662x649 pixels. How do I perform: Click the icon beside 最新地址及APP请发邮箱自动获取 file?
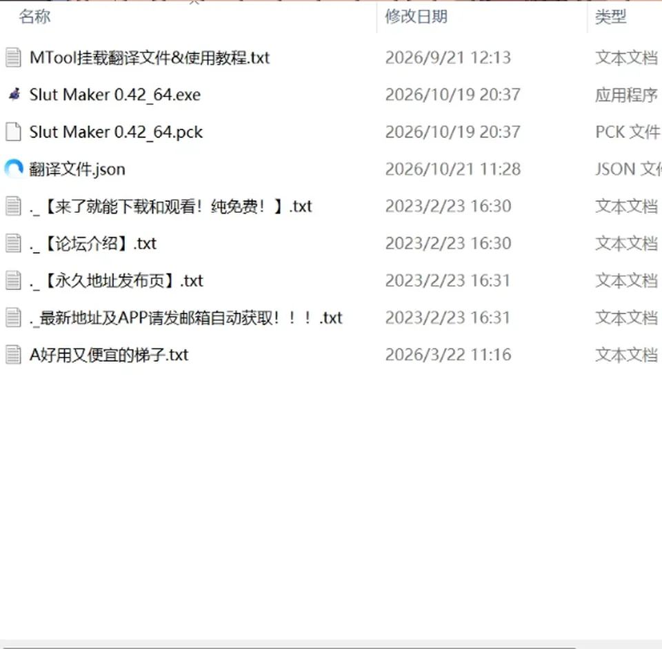(13, 318)
